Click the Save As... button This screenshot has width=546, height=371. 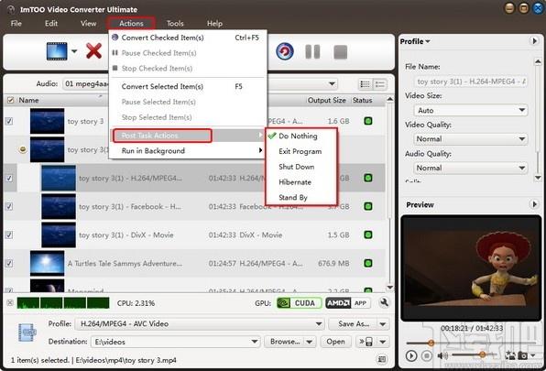point(354,324)
